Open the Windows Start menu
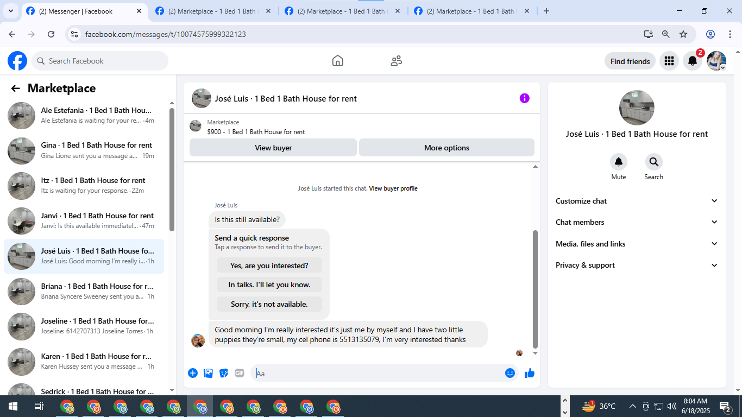 pyautogui.click(x=12, y=406)
